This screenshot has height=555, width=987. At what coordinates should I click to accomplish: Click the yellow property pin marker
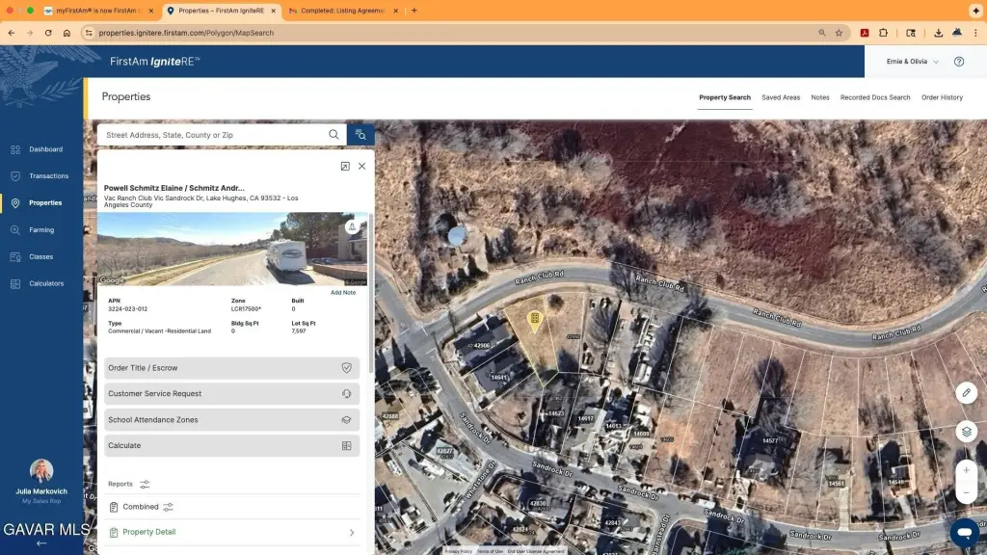coord(534,319)
